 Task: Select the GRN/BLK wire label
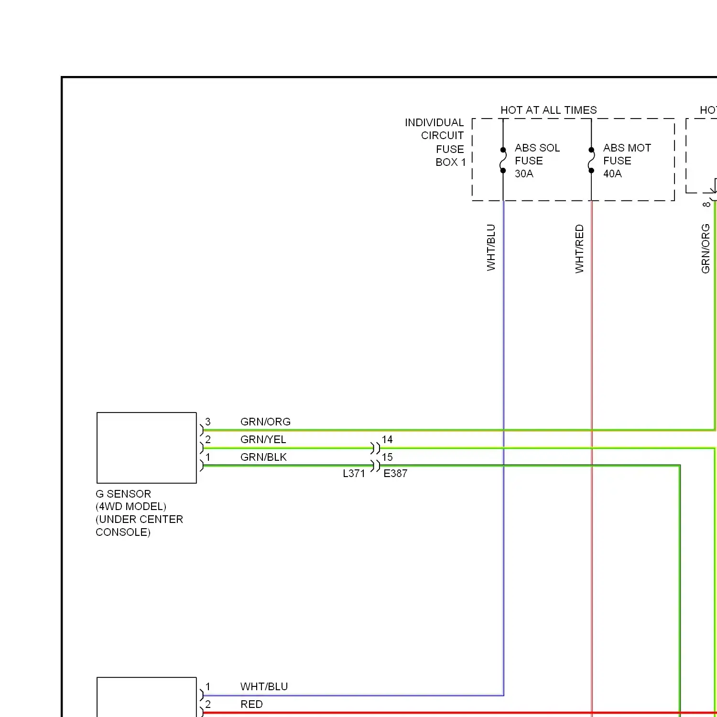[x=263, y=457]
